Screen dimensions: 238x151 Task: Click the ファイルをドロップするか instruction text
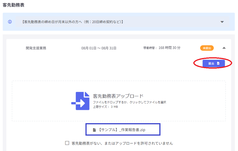click(129, 102)
